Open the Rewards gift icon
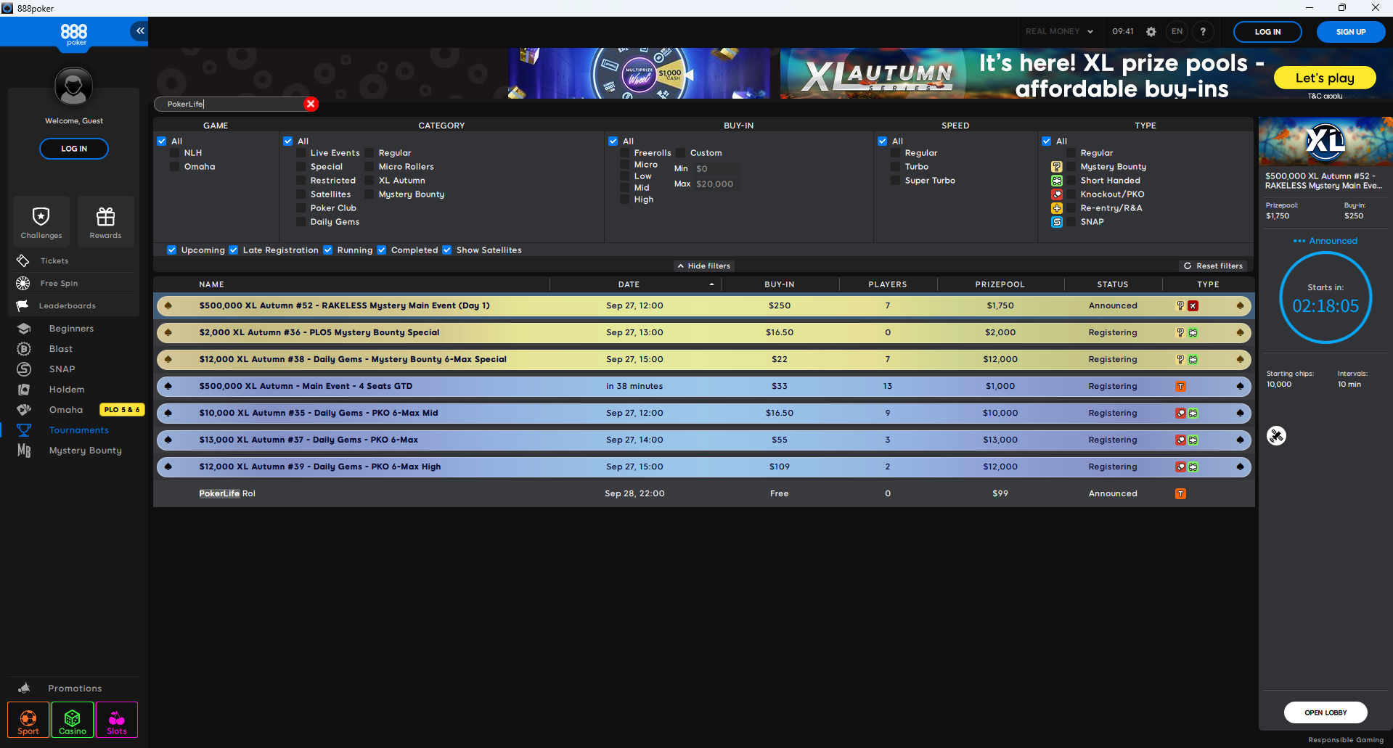Screen dimensions: 1393x748 [105, 217]
